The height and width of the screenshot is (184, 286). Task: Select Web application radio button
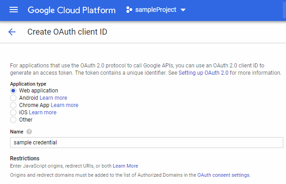click(13, 91)
